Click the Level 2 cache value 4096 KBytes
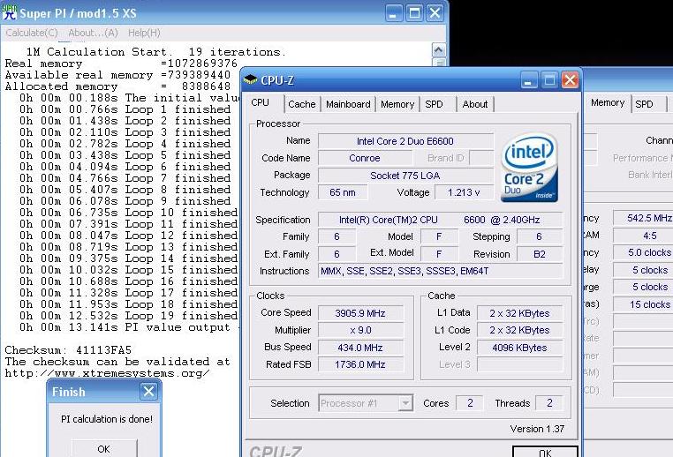The width and height of the screenshot is (673, 457). tap(519, 348)
